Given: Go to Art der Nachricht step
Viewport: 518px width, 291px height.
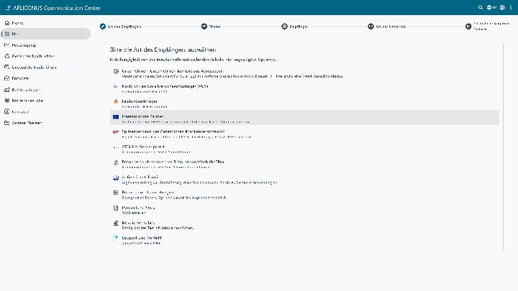Looking at the screenshot, I should (387, 27).
